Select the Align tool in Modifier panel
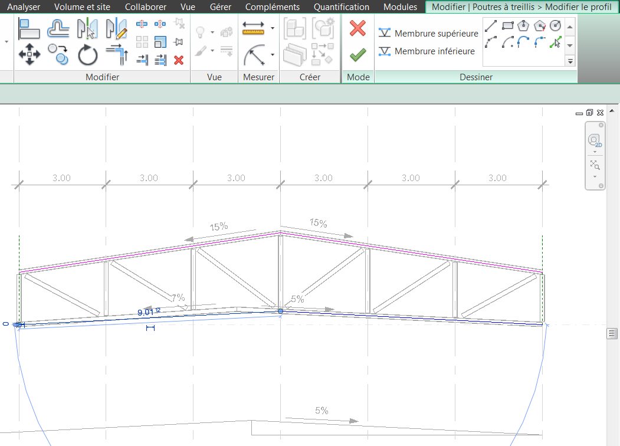620x446 pixels. click(29, 28)
